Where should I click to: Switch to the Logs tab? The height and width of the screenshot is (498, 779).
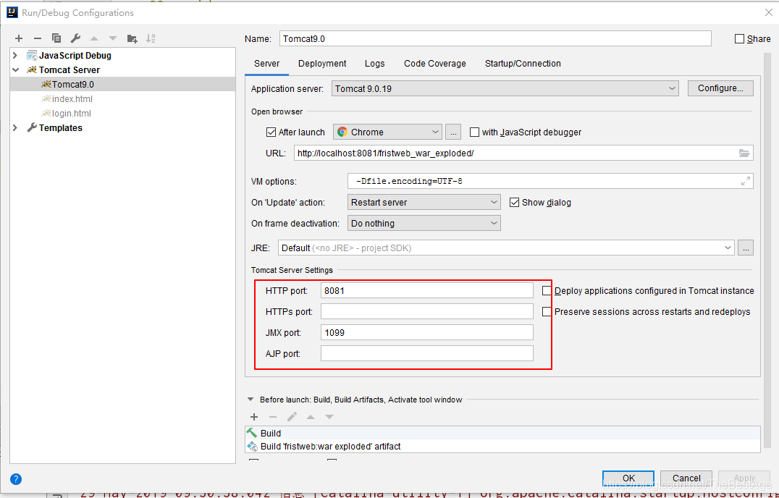coord(374,64)
